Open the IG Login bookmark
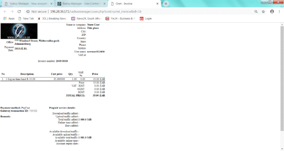The height and width of the screenshot is (151, 284). [x=146, y=18]
